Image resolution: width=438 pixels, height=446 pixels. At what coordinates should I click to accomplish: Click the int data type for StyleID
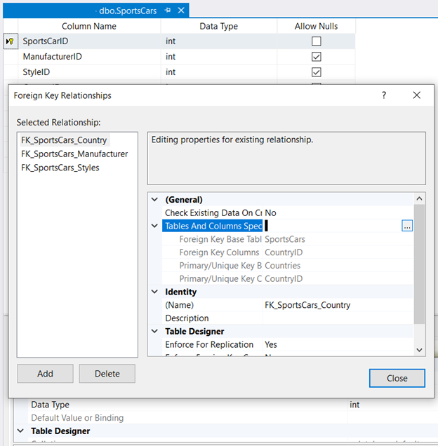point(218,72)
